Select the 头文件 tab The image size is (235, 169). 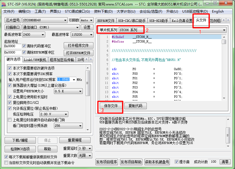[201, 20]
